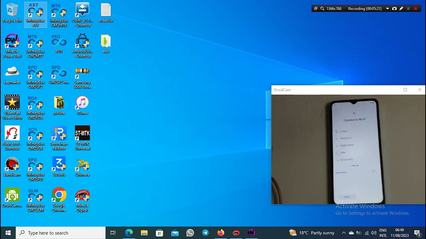
Task: Select the Miracle Power Tool icon
Action: (x=12, y=46)
